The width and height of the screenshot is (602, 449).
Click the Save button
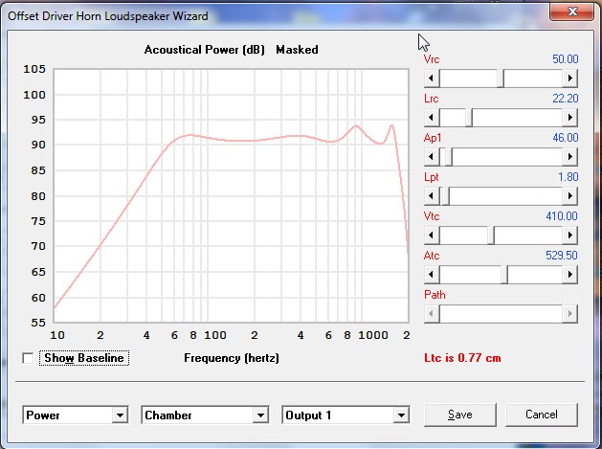pos(460,415)
